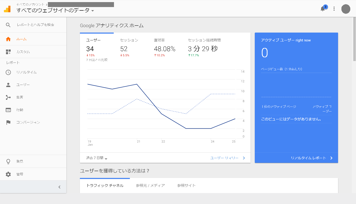Screen dimensions: 356x204
Task: Click the realtime clock icon
Action: [8, 72]
